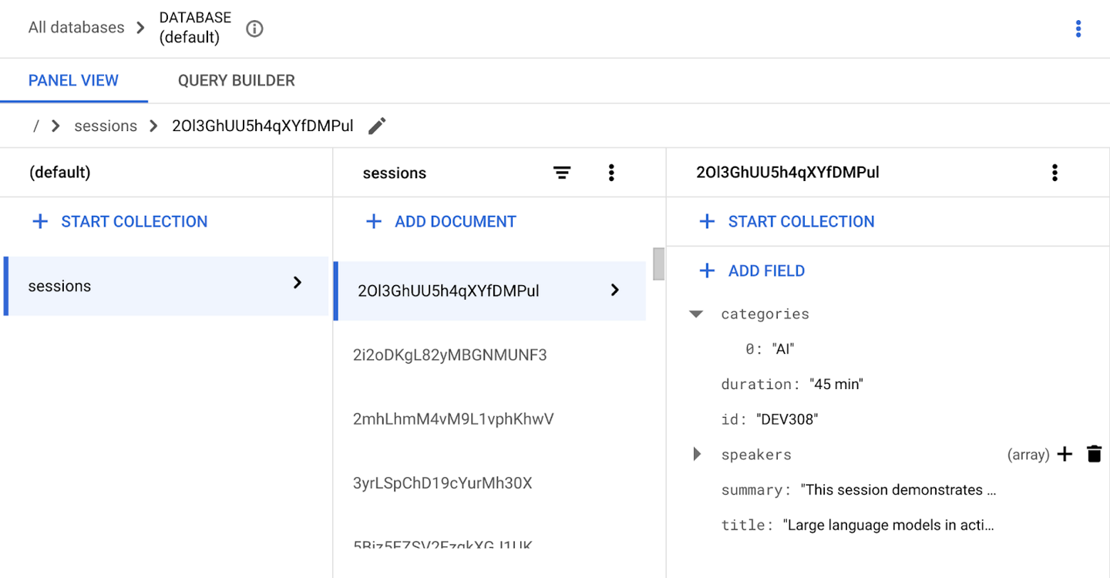The width and height of the screenshot is (1110, 578).
Task: Open the filter icon for the sessions collection
Action: coord(562,172)
